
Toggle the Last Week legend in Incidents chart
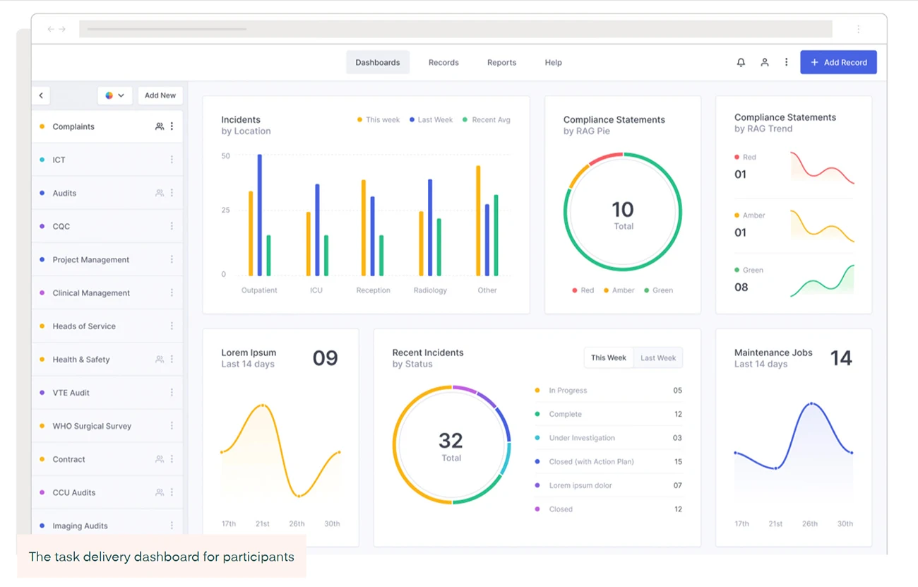[431, 120]
